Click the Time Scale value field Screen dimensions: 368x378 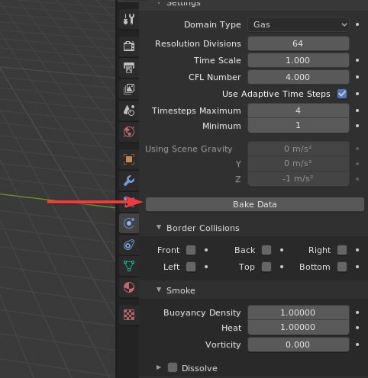[299, 60]
